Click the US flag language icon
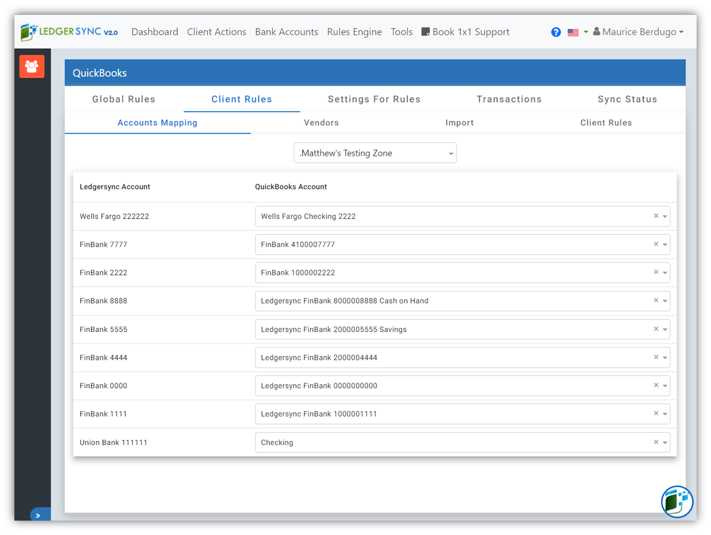 coord(573,32)
